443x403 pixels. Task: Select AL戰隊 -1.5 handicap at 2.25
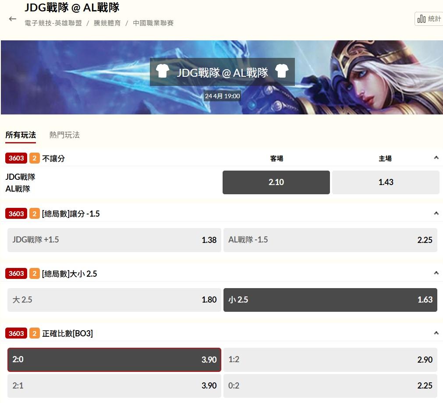[330, 240]
